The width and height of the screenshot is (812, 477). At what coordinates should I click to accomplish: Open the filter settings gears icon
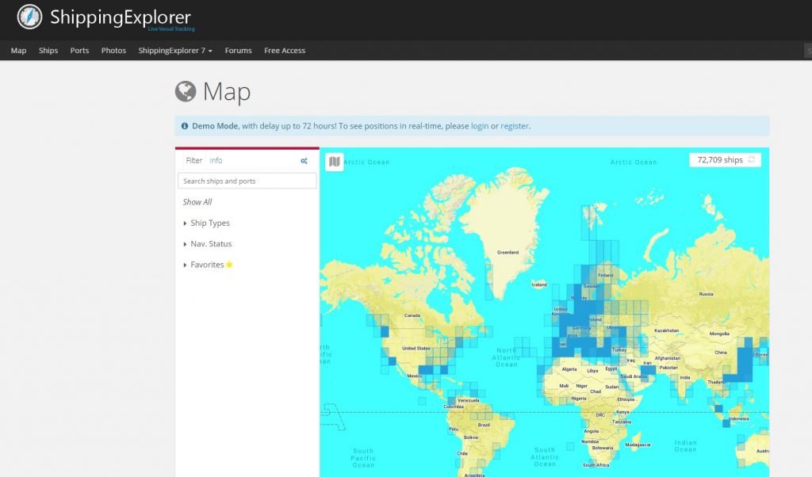304,161
